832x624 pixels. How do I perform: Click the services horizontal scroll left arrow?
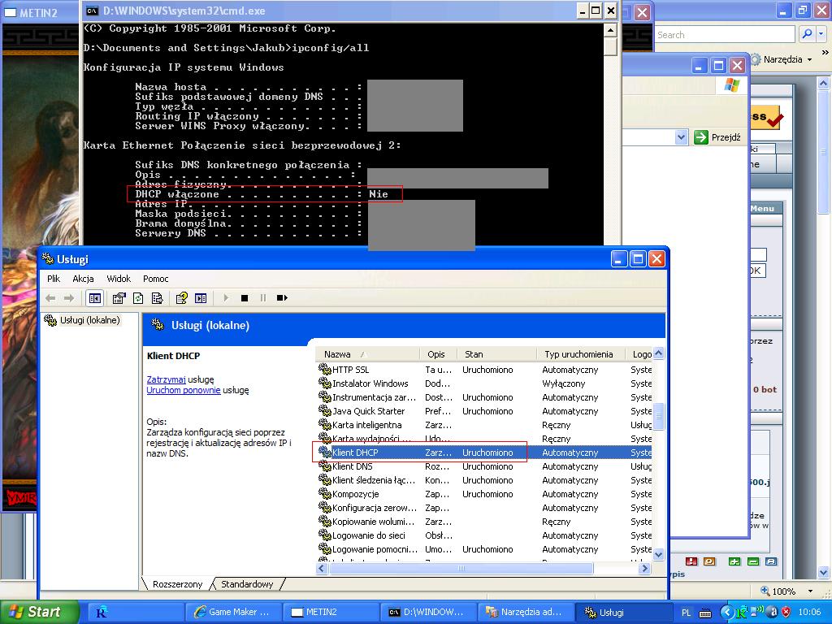(x=322, y=568)
